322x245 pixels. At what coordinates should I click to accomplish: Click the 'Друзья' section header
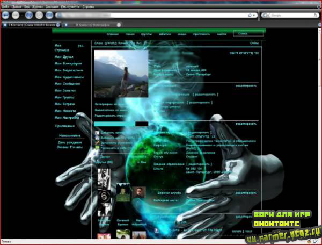[105, 157]
